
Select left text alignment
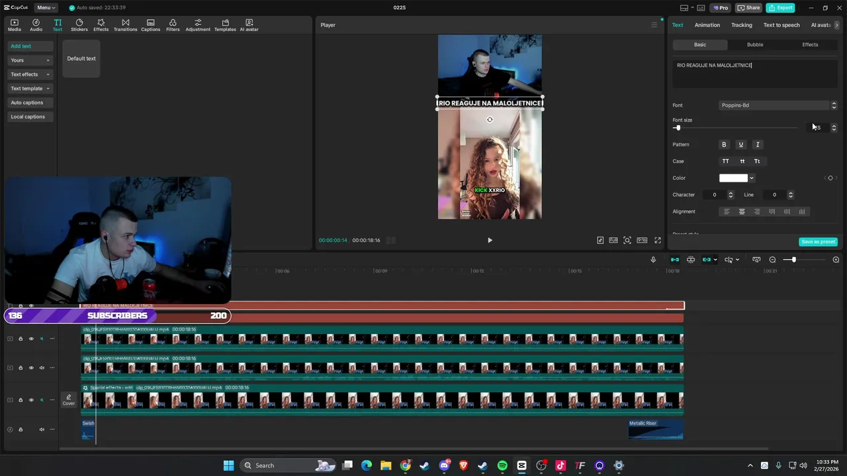(727, 212)
